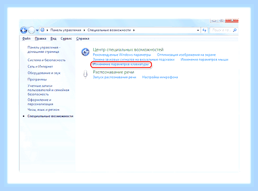Open 'Система и безопасность' category

pyautogui.click(x=47, y=60)
